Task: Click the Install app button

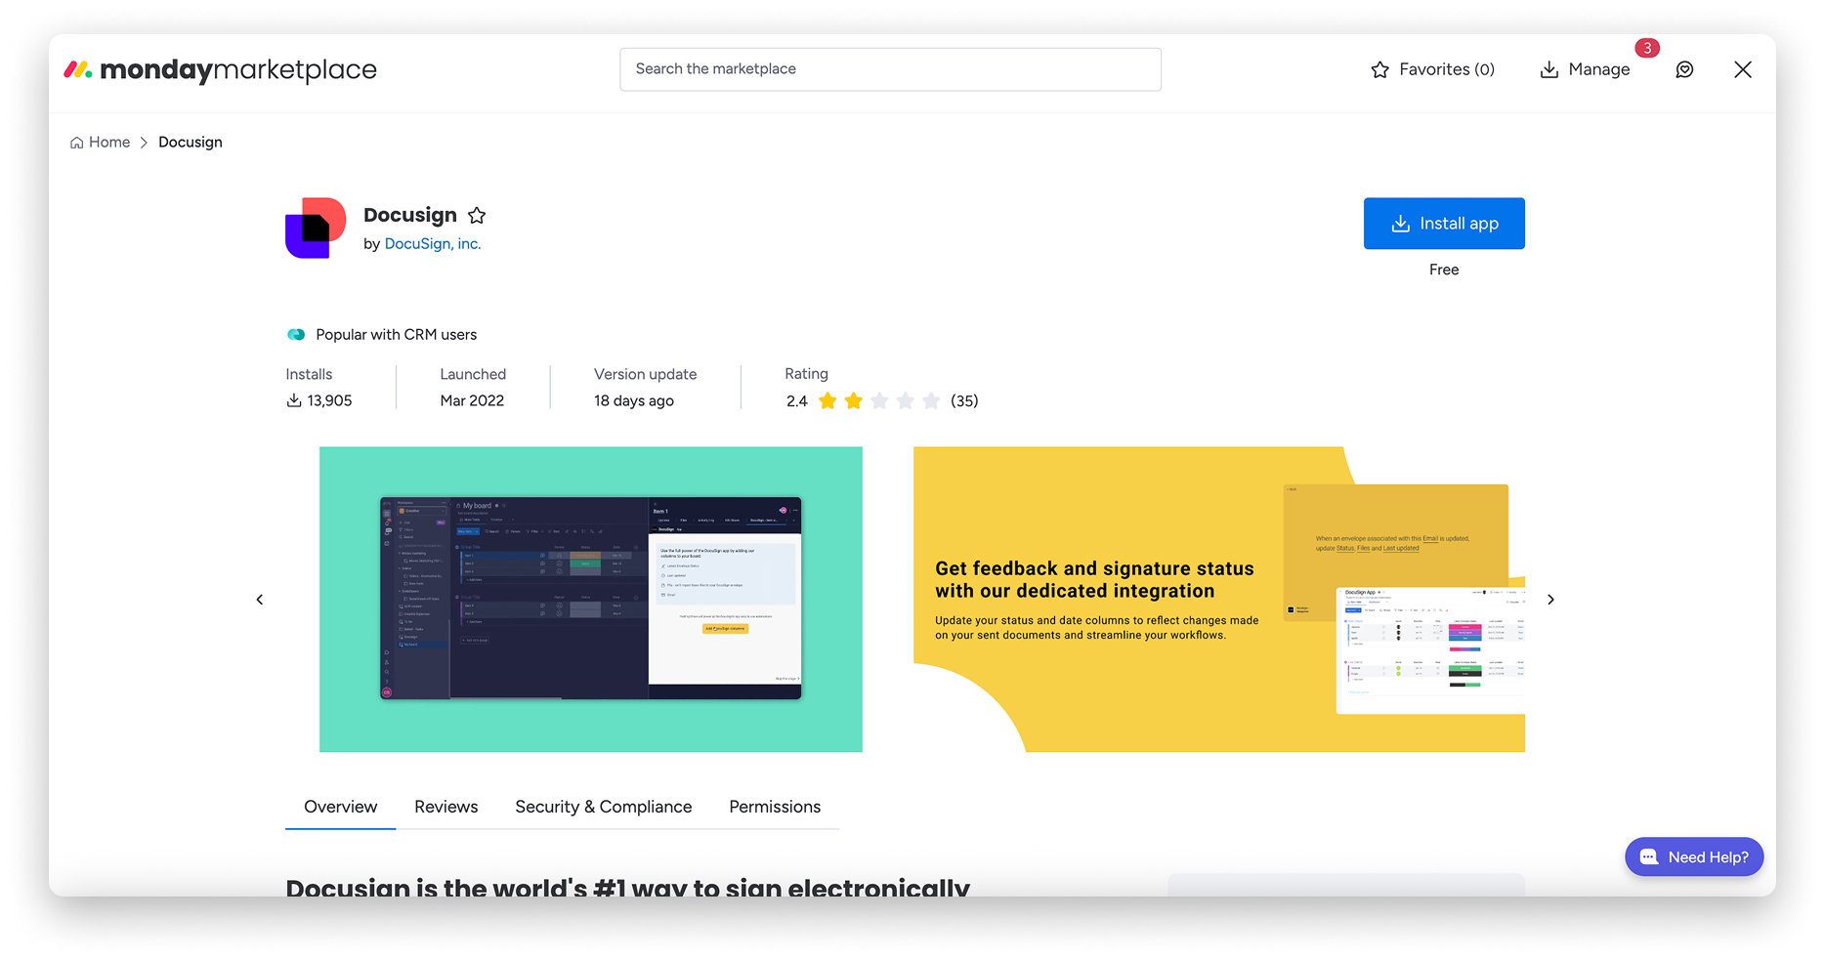Action: click(1443, 224)
